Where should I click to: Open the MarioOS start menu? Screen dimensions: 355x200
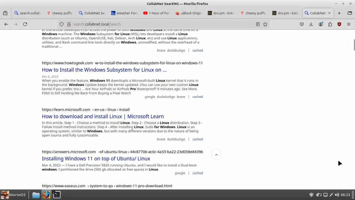(13, 195)
